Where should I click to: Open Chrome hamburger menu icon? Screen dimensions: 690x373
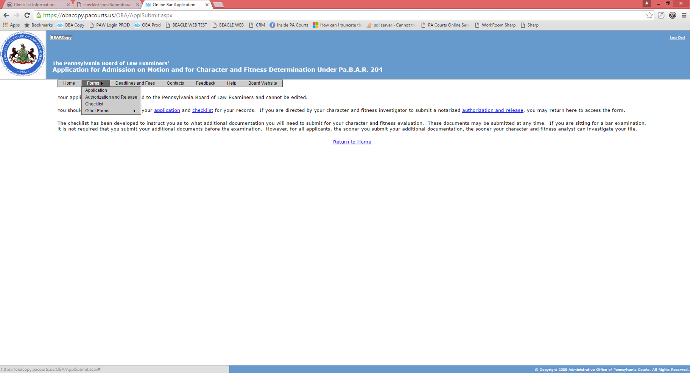pyautogui.click(x=684, y=15)
